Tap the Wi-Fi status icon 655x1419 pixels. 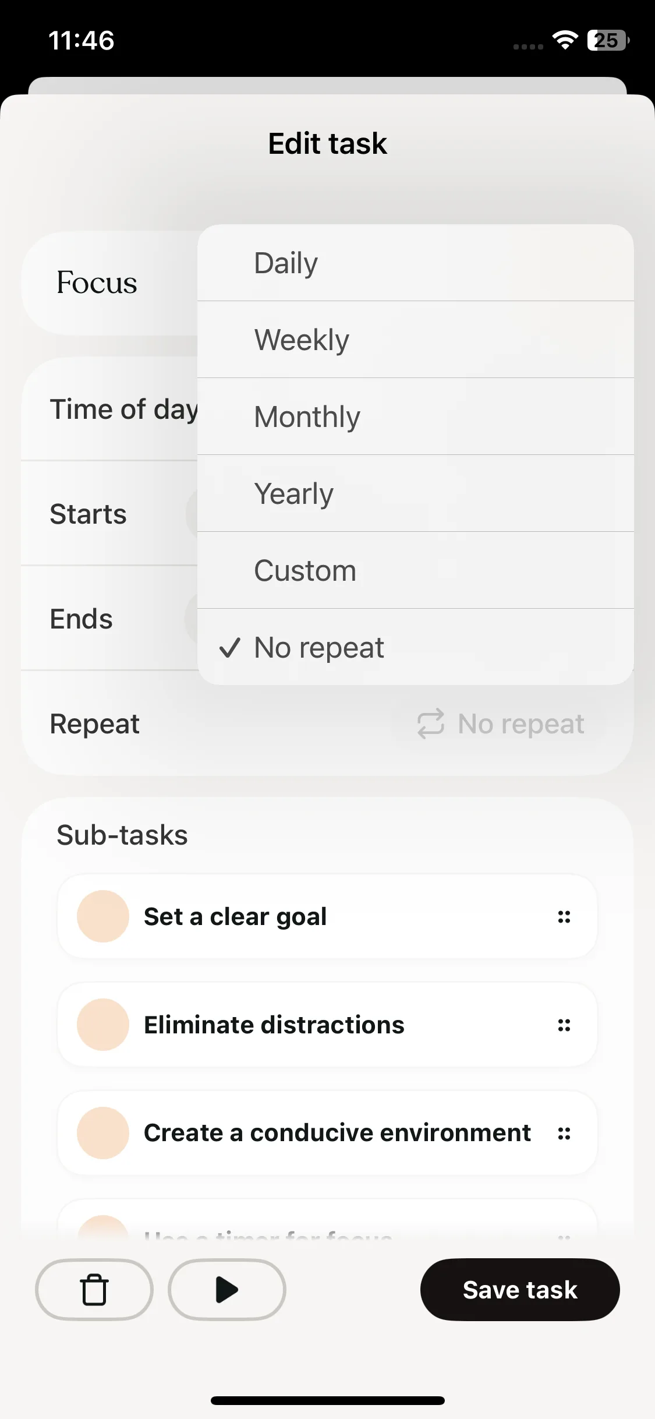coord(565,40)
